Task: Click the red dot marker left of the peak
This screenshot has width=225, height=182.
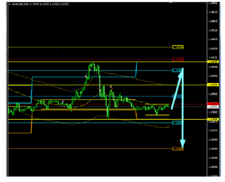Action: pyautogui.click(x=86, y=76)
